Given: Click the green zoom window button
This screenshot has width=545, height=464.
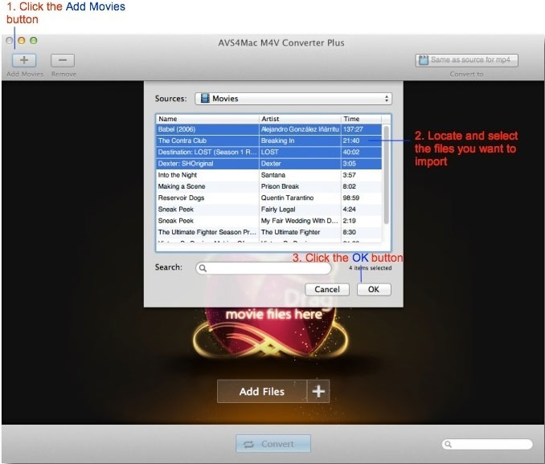Looking at the screenshot, I should 34,41.
